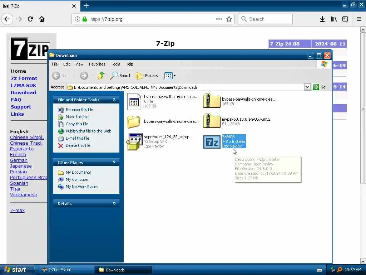Click Move this file

[77, 117]
